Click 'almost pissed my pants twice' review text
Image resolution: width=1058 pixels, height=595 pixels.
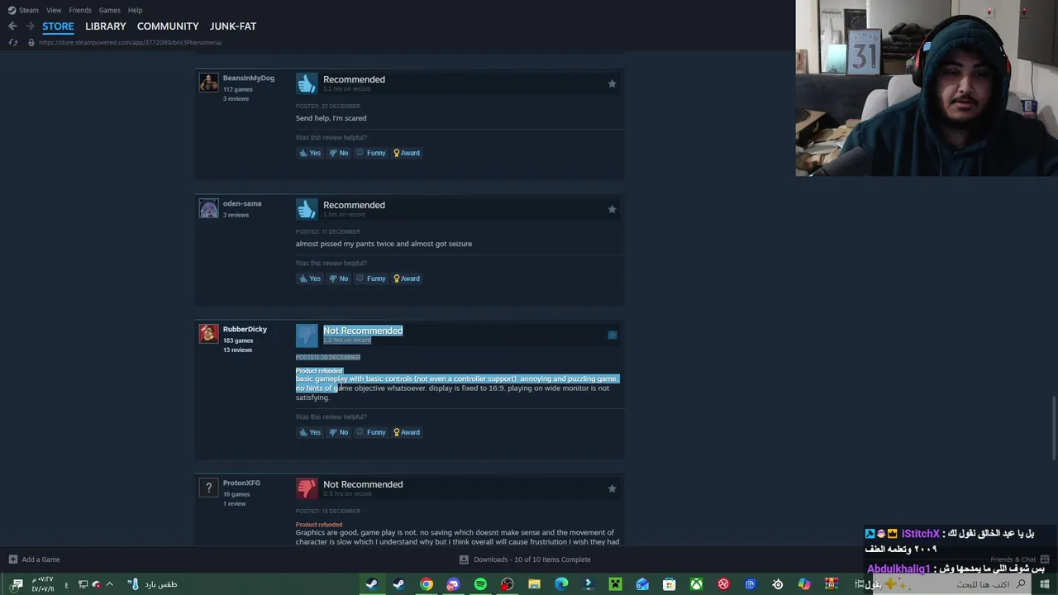[x=384, y=244]
